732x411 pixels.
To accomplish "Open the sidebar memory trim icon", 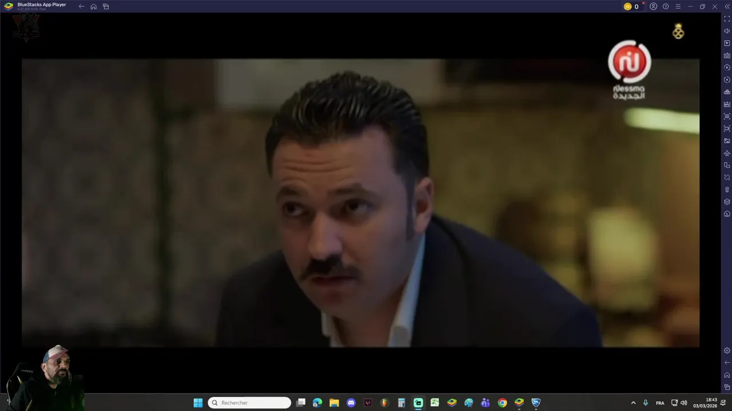I will tap(727, 92).
